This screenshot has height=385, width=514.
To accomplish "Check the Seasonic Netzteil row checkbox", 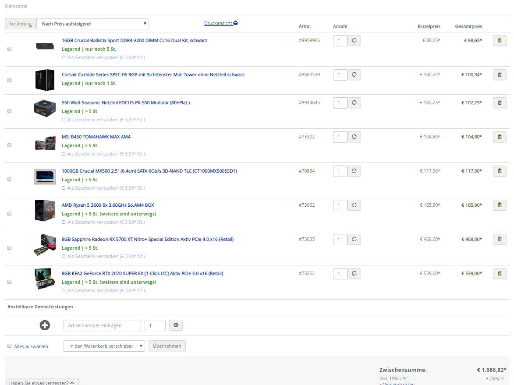I will pos(10,111).
